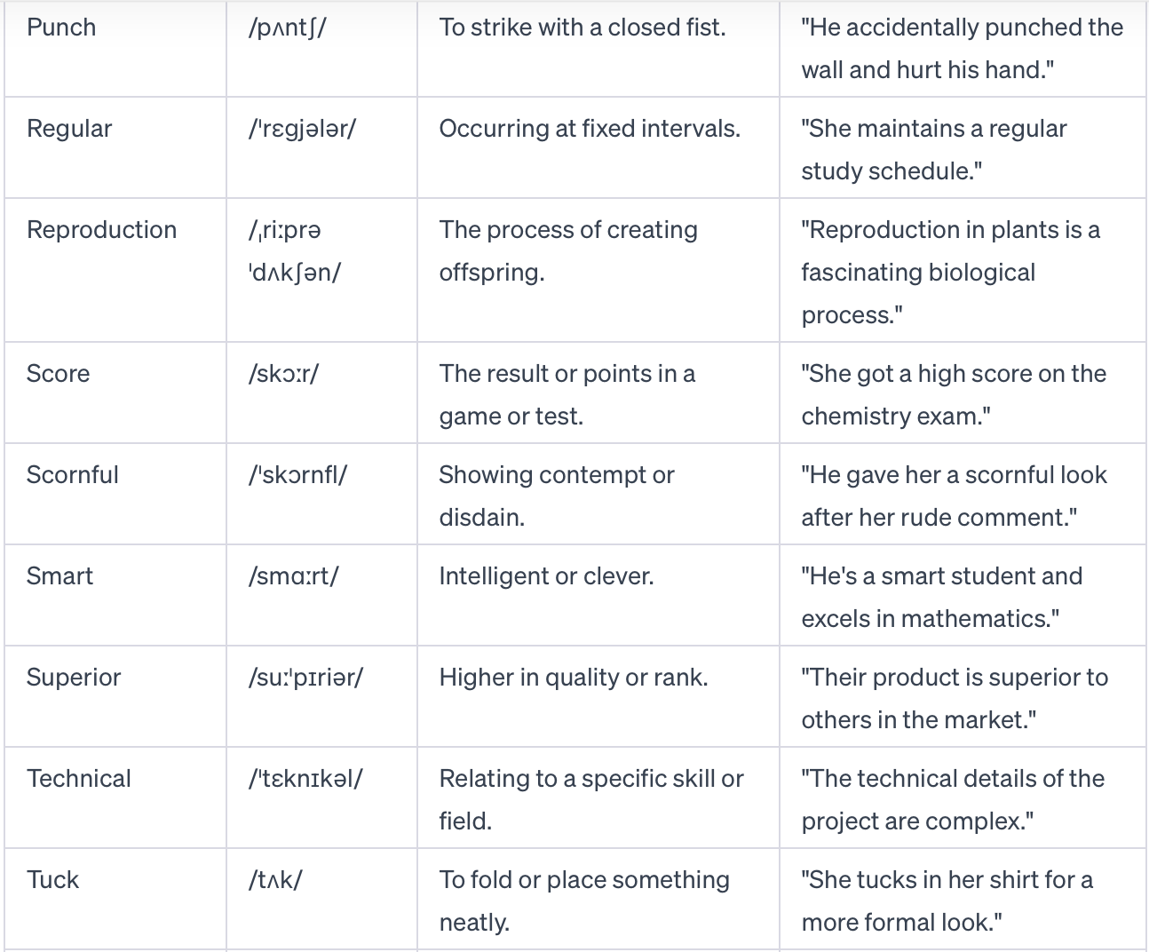Select the definition "To fold or place something neatly."
Image resolution: width=1149 pixels, height=952 pixels.
click(x=584, y=900)
